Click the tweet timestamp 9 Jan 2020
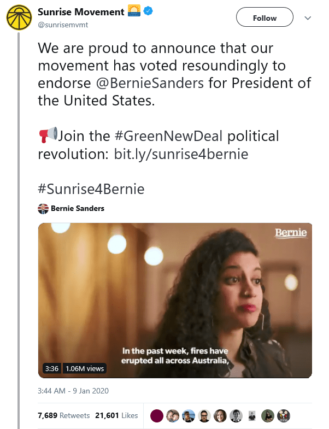 [x=74, y=391]
